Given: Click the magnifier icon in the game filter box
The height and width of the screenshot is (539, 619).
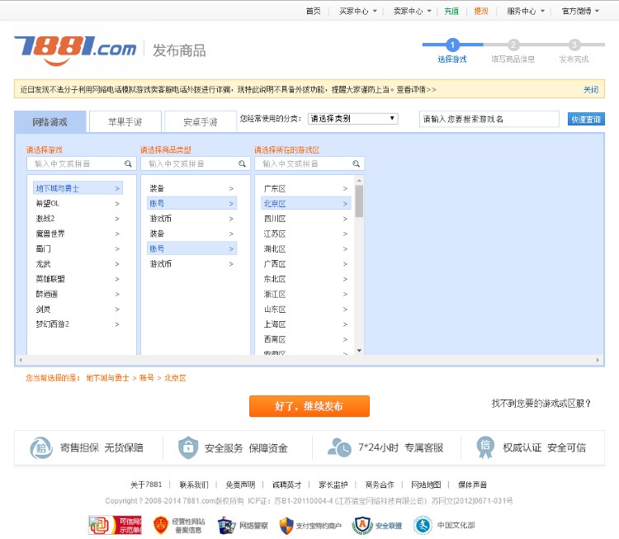Looking at the screenshot, I should [x=128, y=163].
